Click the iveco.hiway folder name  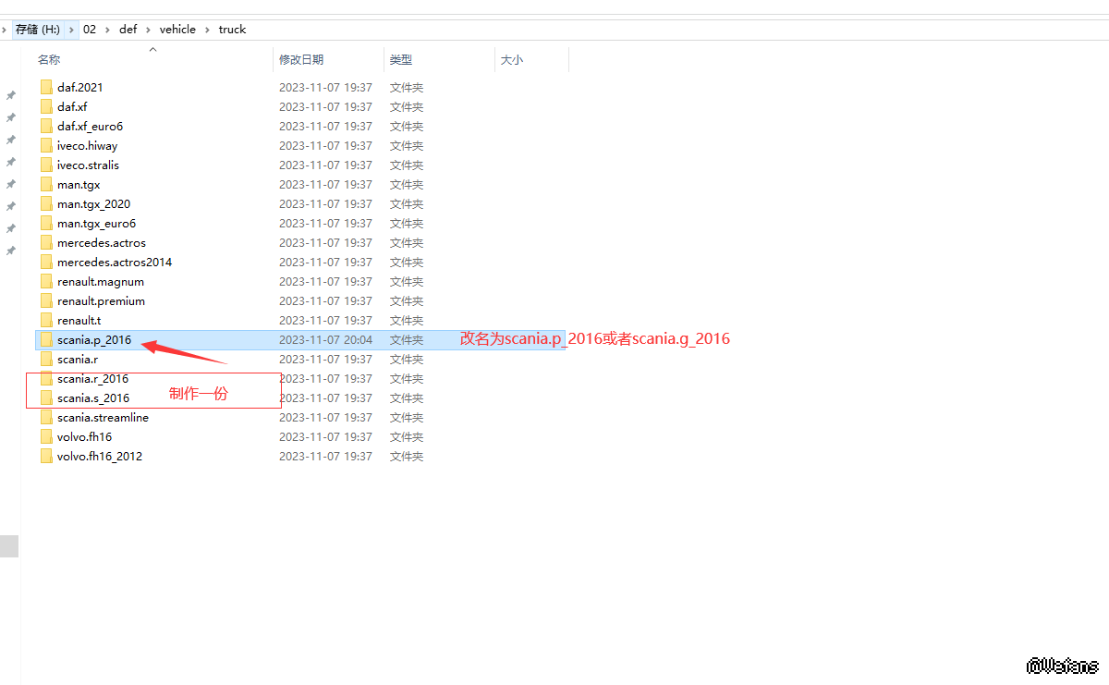88,145
